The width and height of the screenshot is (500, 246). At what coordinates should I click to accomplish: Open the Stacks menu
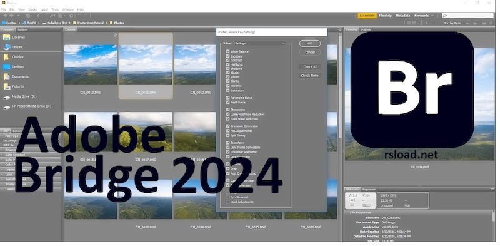click(x=32, y=9)
